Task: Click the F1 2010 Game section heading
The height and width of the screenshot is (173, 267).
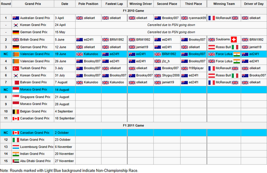Action: pyautogui.click(x=133, y=11)
